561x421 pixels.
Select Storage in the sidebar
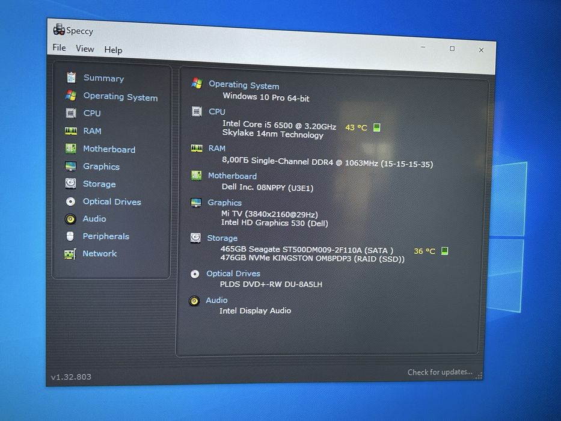(99, 184)
